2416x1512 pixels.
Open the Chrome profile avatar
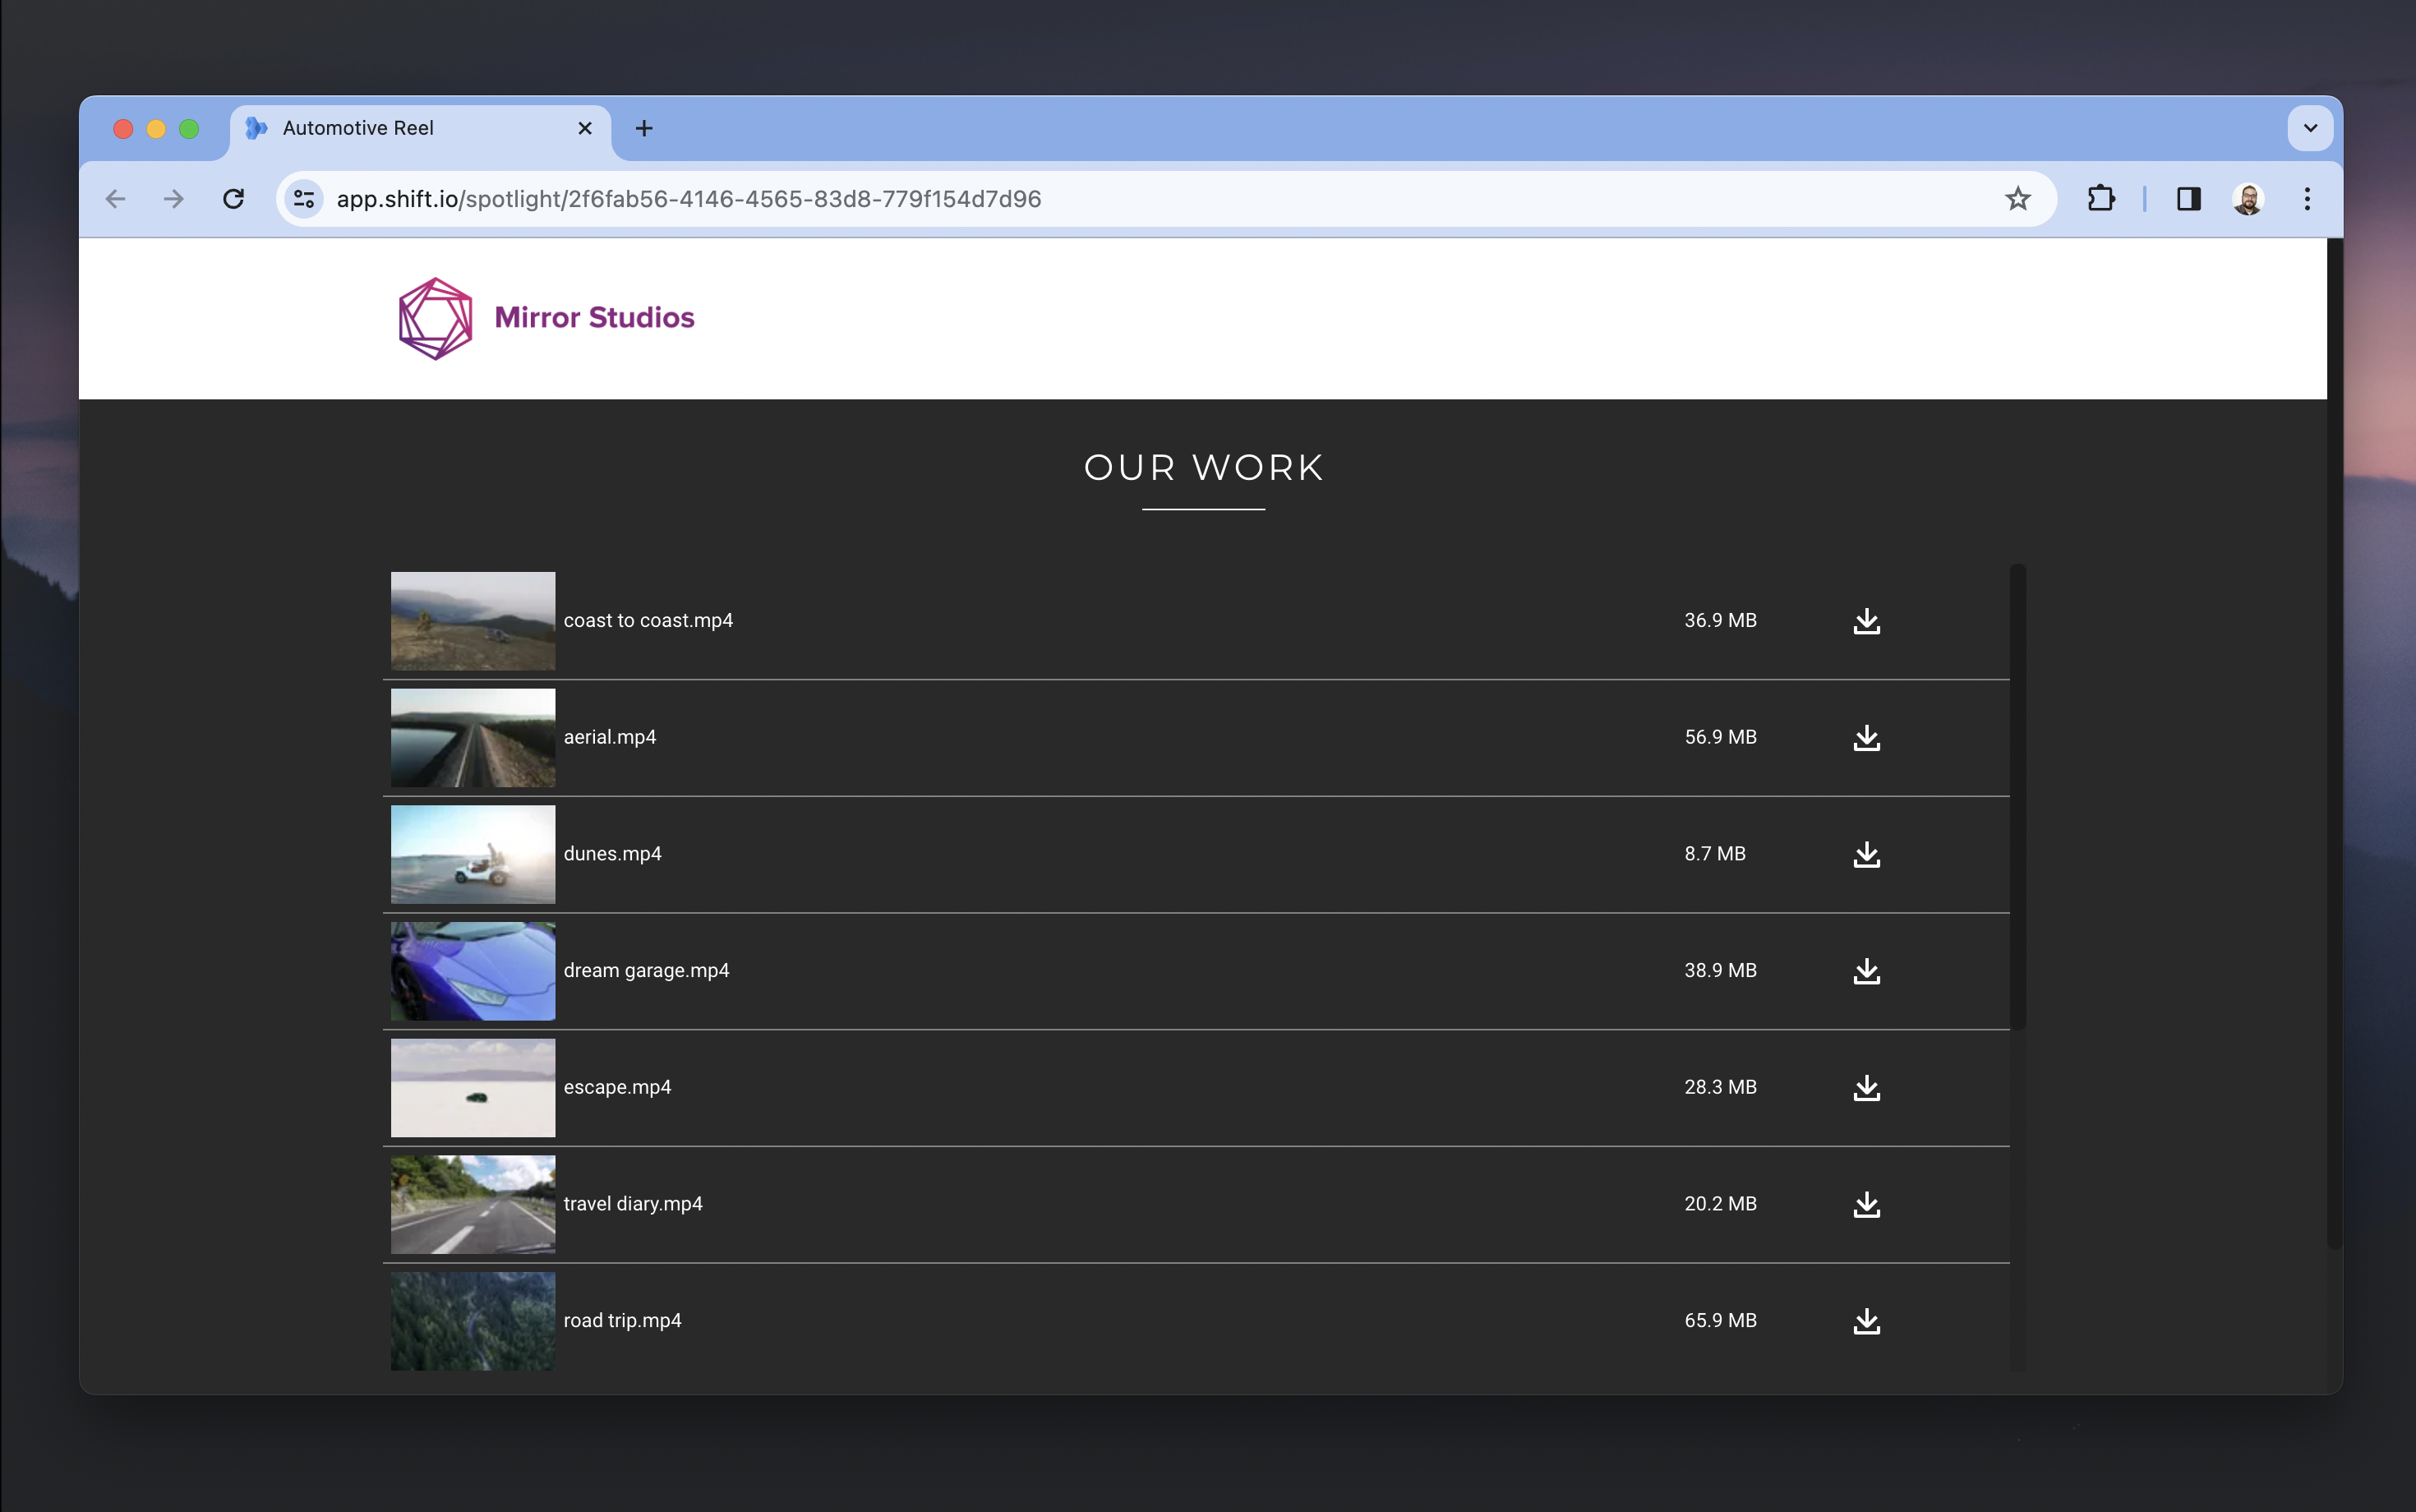tap(2247, 199)
